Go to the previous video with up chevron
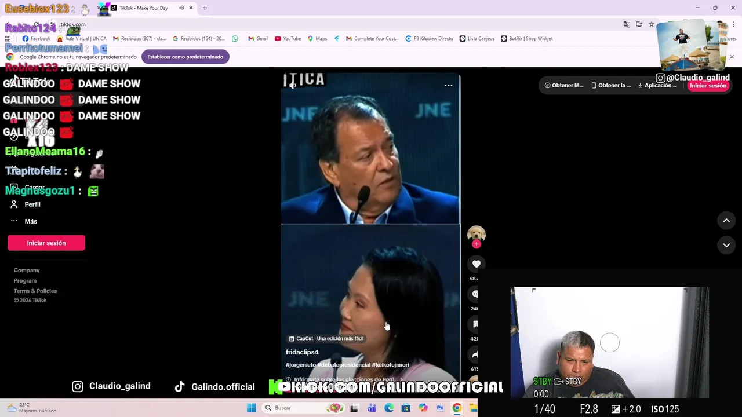Viewport: 742px width, 417px height. [x=726, y=221]
